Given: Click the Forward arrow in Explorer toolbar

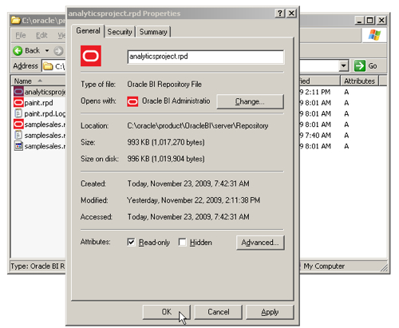Looking at the screenshot, I should tap(58, 50).
